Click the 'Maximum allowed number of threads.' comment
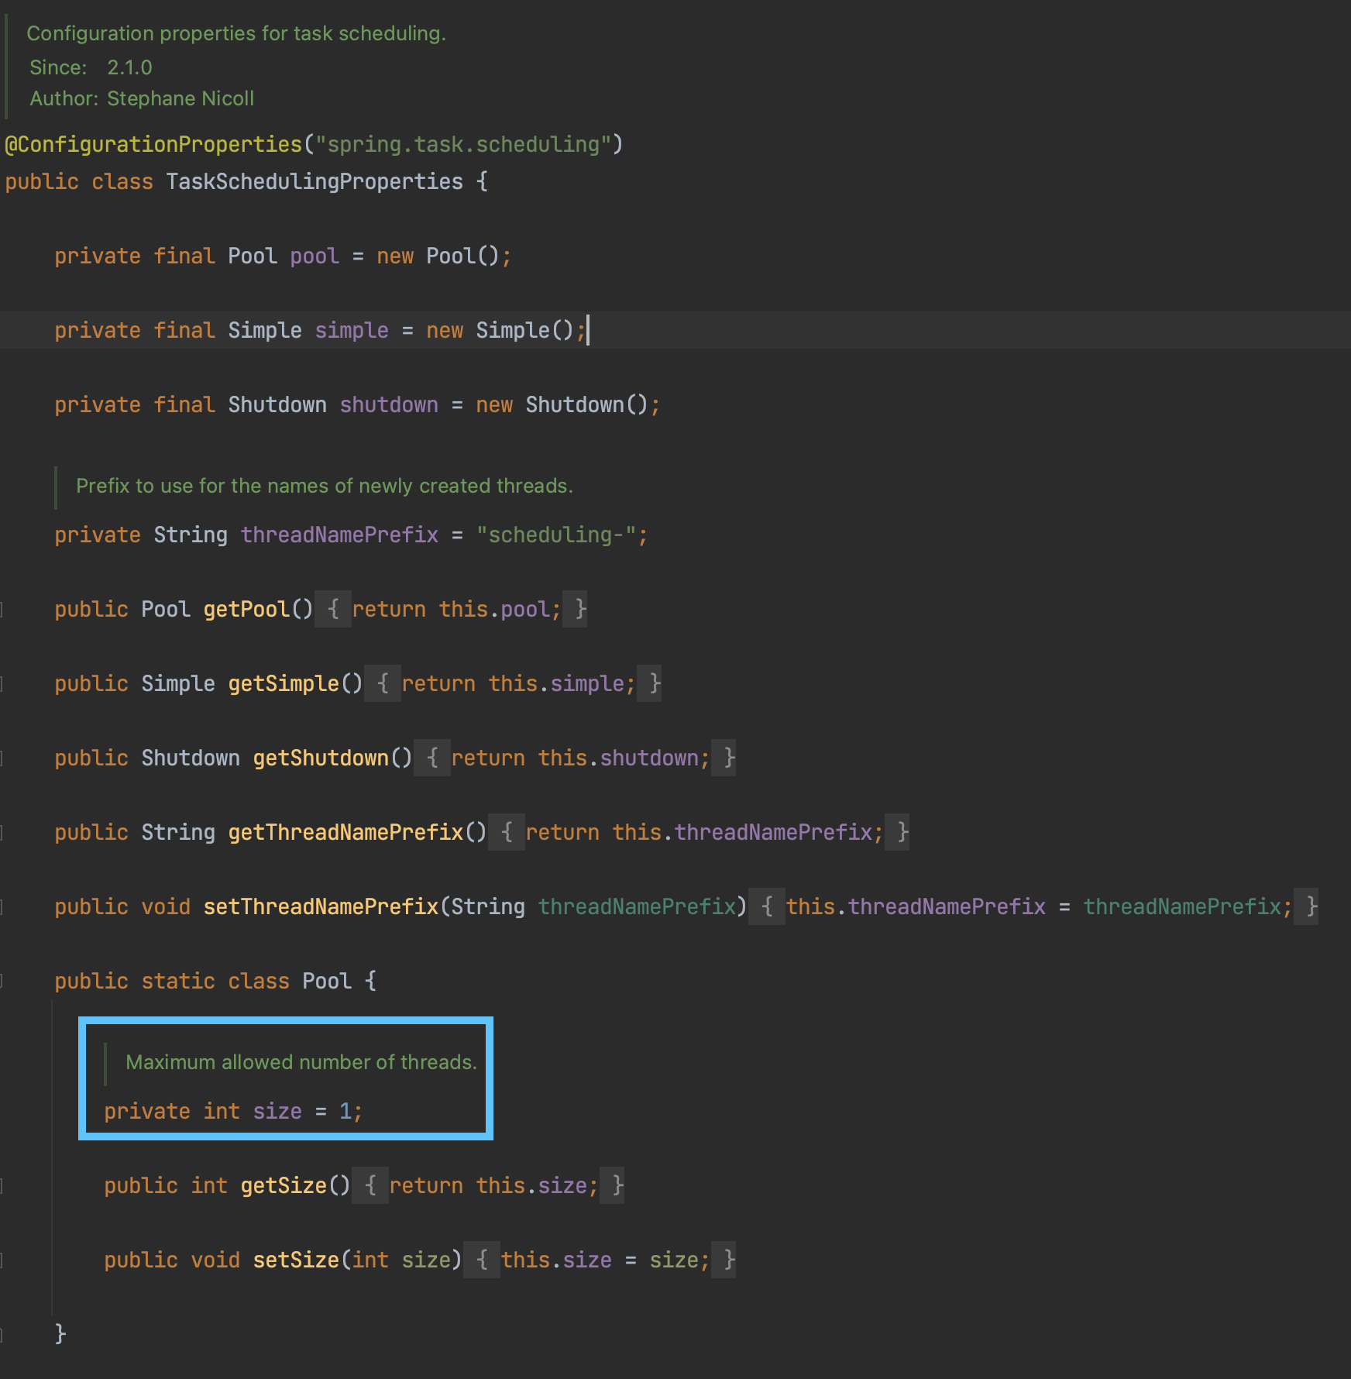The width and height of the screenshot is (1351, 1379). tap(301, 1062)
